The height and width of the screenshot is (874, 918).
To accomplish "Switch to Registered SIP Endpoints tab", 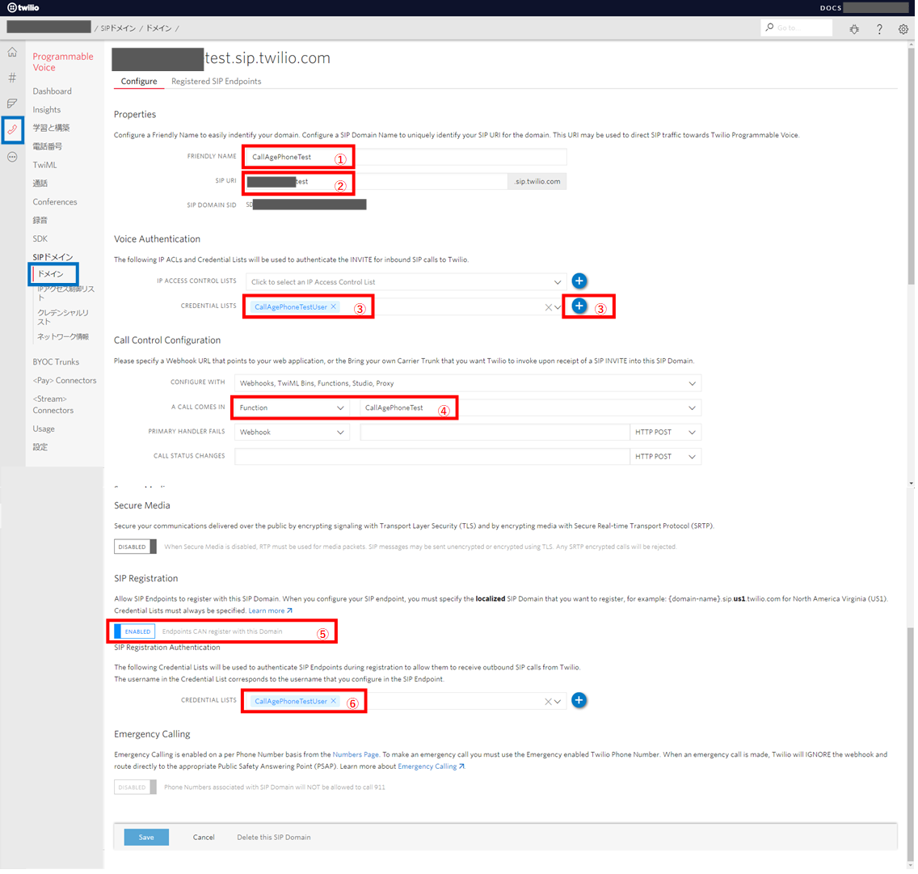I will tap(217, 82).
